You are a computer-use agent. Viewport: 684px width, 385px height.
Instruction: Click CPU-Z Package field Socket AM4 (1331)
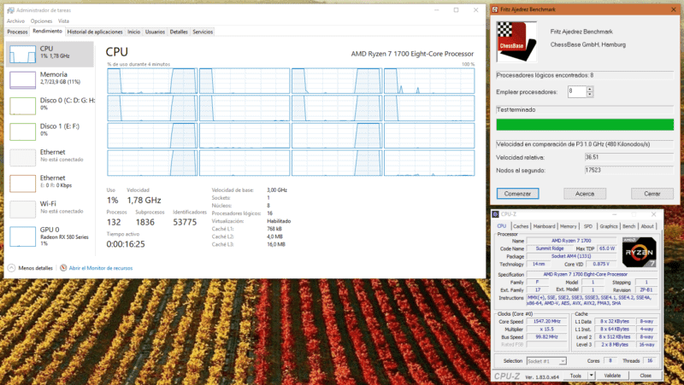(x=571, y=256)
